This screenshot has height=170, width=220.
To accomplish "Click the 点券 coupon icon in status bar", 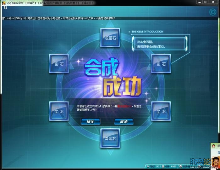I will 163,167.
